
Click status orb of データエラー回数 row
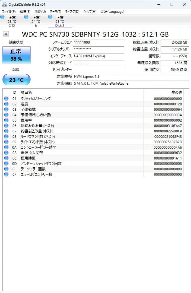(x=6, y=169)
